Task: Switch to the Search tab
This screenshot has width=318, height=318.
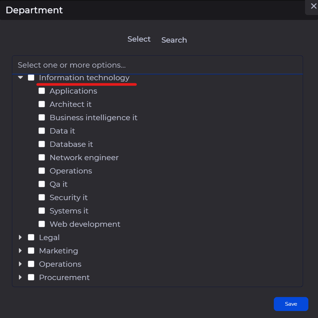Action: point(174,40)
